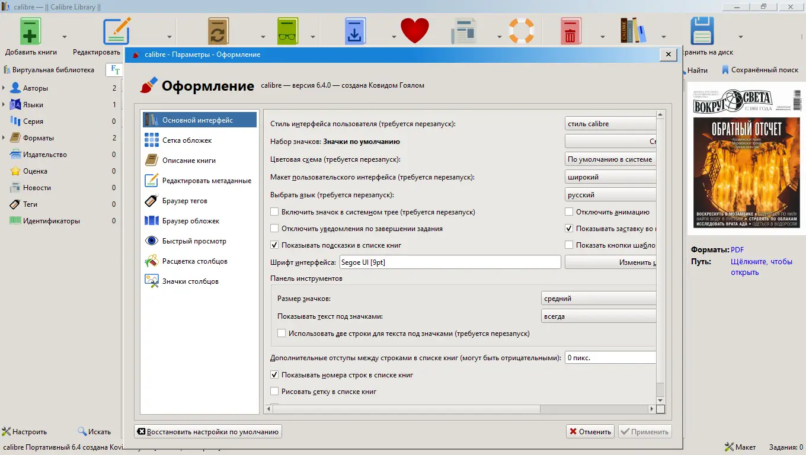
Task: Click the Искать magnifier button at the bottom
Action: point(94,432)
